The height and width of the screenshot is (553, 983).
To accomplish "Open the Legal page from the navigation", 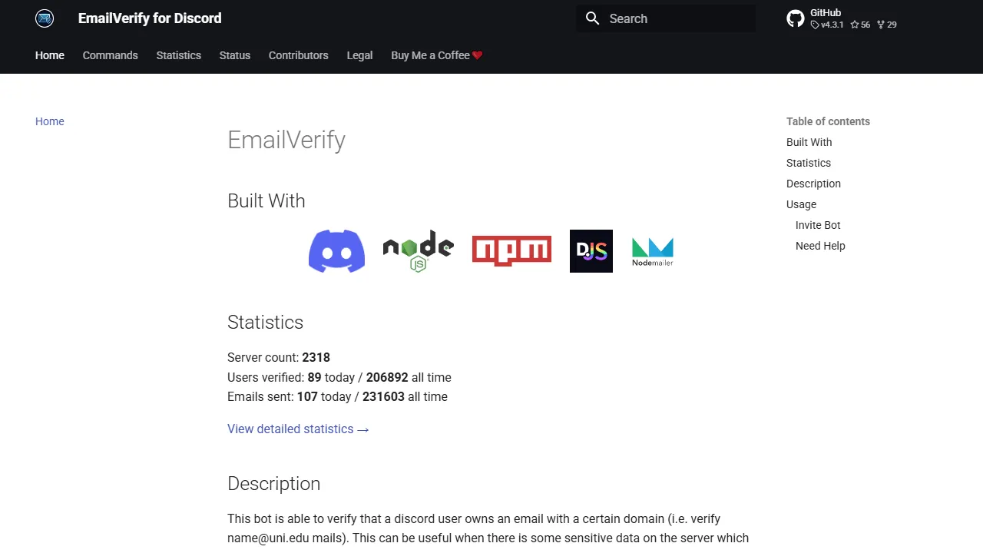I will 359,55.
